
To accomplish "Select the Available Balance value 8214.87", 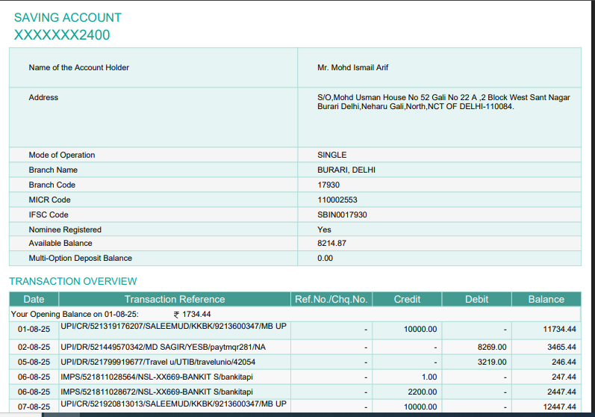I will coord(332,244).
